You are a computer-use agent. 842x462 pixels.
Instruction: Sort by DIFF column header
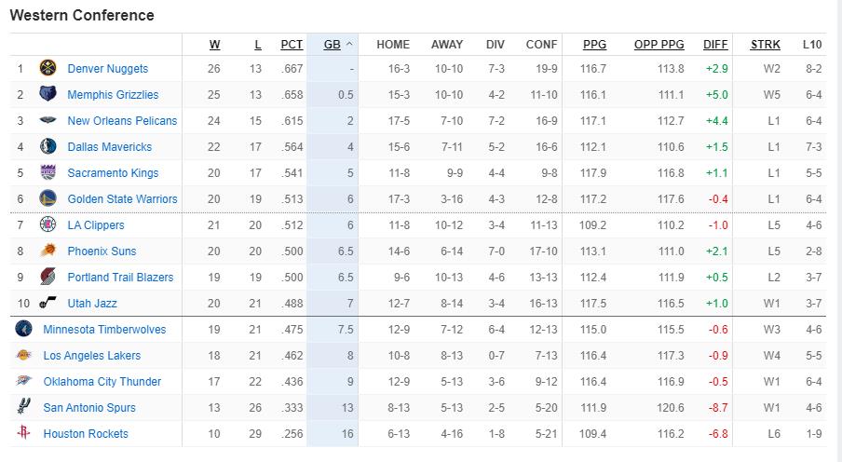tap(715, 44)
